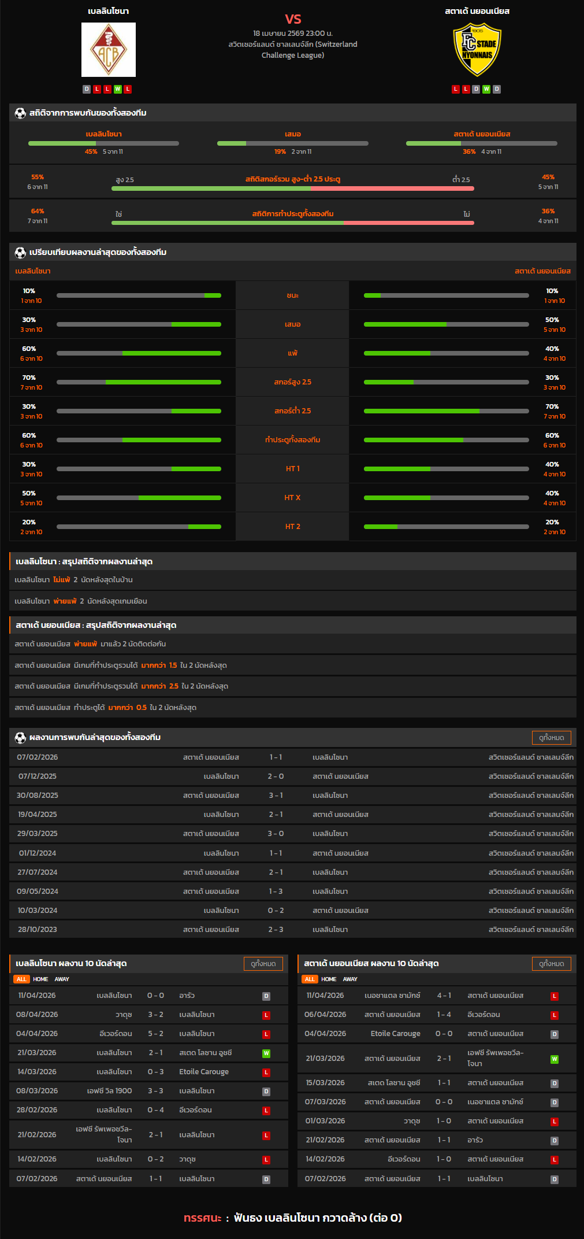584x1239 pixels.
Task: Click soccer ball icon beside head-to-head statistics header
Action: coord(20,113)
